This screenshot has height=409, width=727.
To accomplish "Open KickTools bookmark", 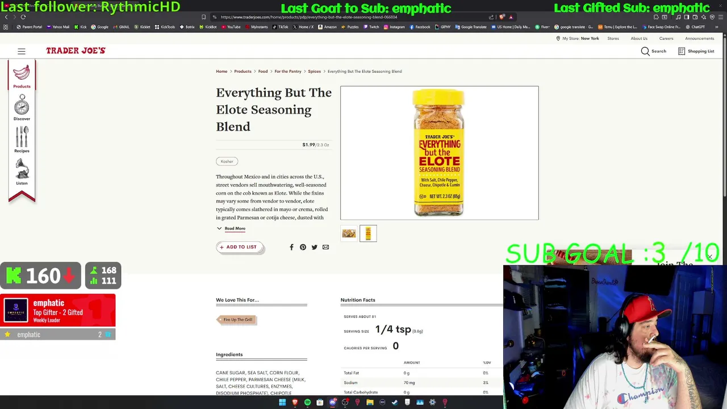I will point(165,27).
